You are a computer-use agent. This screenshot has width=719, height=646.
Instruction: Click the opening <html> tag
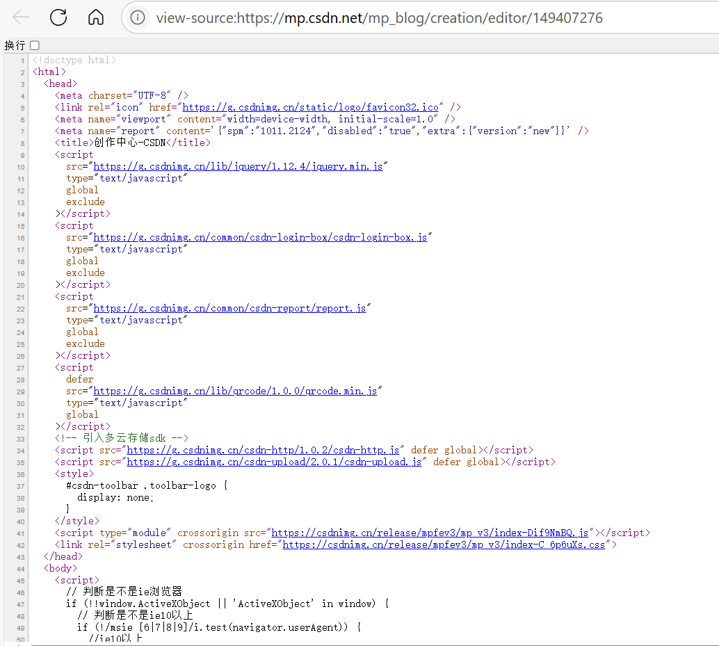click(x=49, y=72)
